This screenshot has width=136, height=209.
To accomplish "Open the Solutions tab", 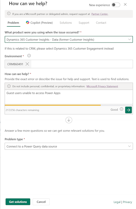I will (x=66, y=23).
